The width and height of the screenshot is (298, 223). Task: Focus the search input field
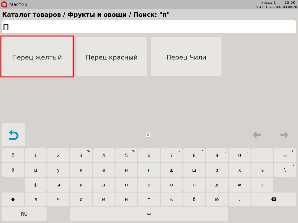(149, 27)
